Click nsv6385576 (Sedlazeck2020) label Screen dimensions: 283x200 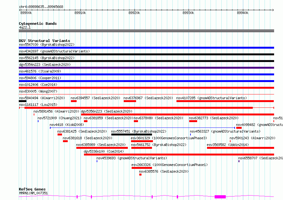click(164, 171)
